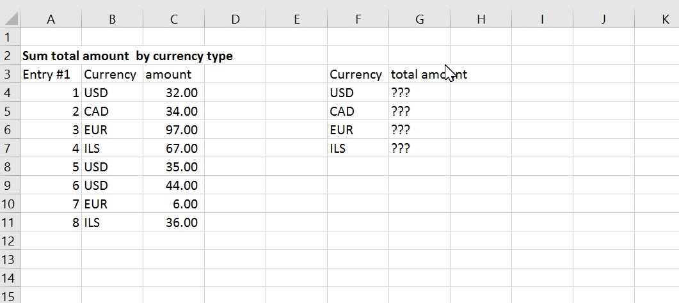This screenshot has width=679, height=303.
Task: Click the "???" cell beside ILS summary
Action: point(419,148)
